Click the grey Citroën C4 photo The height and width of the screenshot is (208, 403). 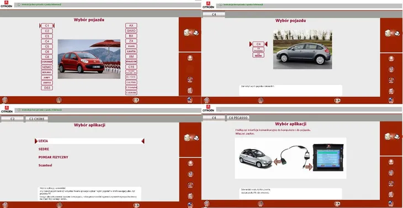click(303, 49)
